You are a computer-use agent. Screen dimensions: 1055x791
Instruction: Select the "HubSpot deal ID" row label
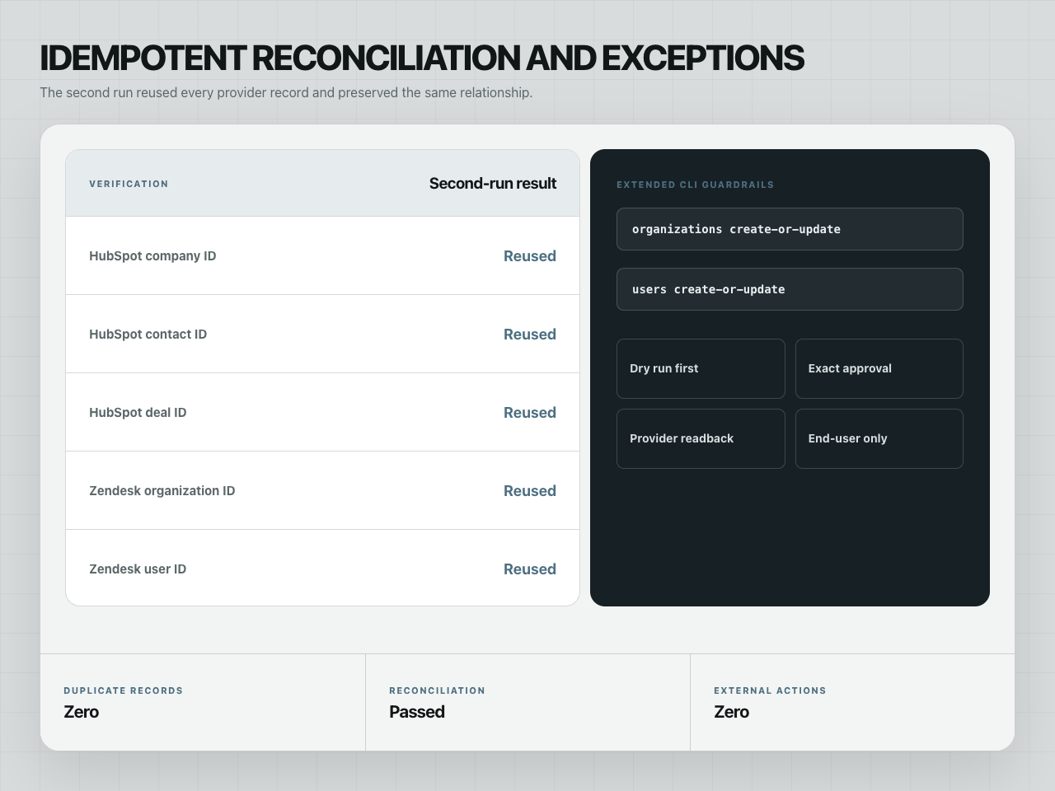[138, 412]
